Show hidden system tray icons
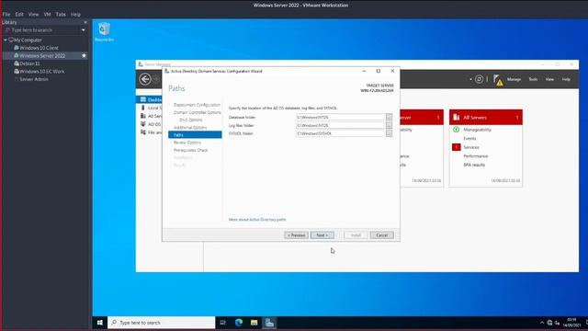 click(x=542, y=323)
